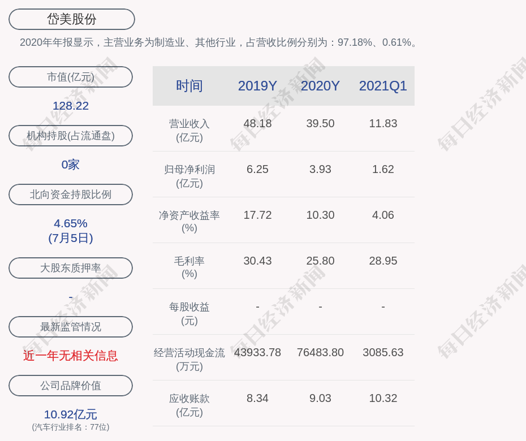Click the 岱美股份 company name button

click(72, 19)
